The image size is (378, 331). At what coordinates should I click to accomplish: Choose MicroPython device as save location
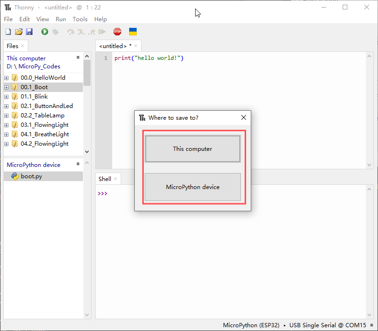[193, 187]
